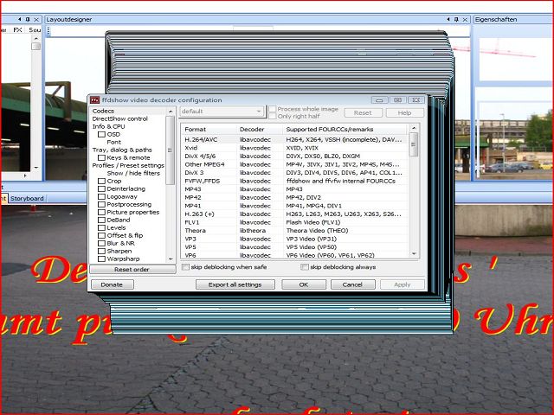This screenshot has height=415, width=554.
Task: Click the Reset order button
Action: click(132, 269)
